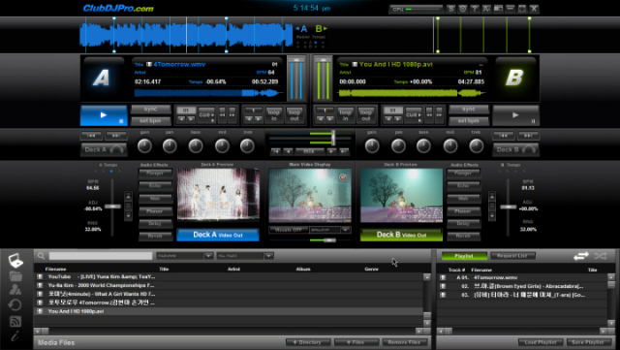The image size is (620, 350).
Task: Click Deck B cue button
Action: 414,114
